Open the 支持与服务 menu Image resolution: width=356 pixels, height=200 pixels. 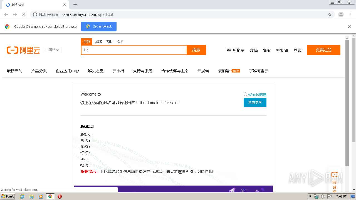(x=143, y=71)
